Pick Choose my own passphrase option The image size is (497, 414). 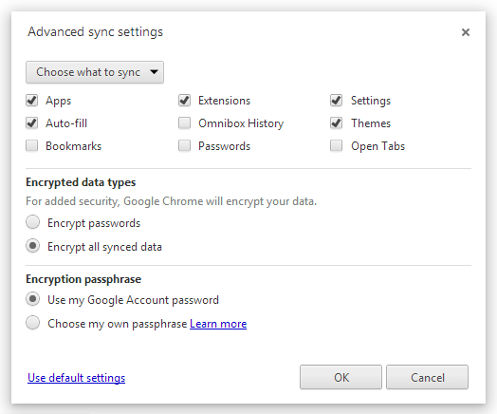coord(32,323)
